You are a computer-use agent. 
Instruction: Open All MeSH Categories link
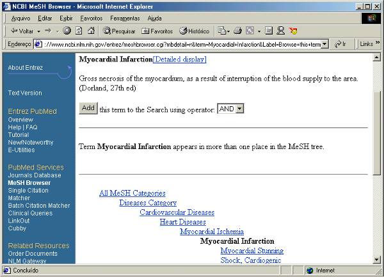(x=132, y=193)
